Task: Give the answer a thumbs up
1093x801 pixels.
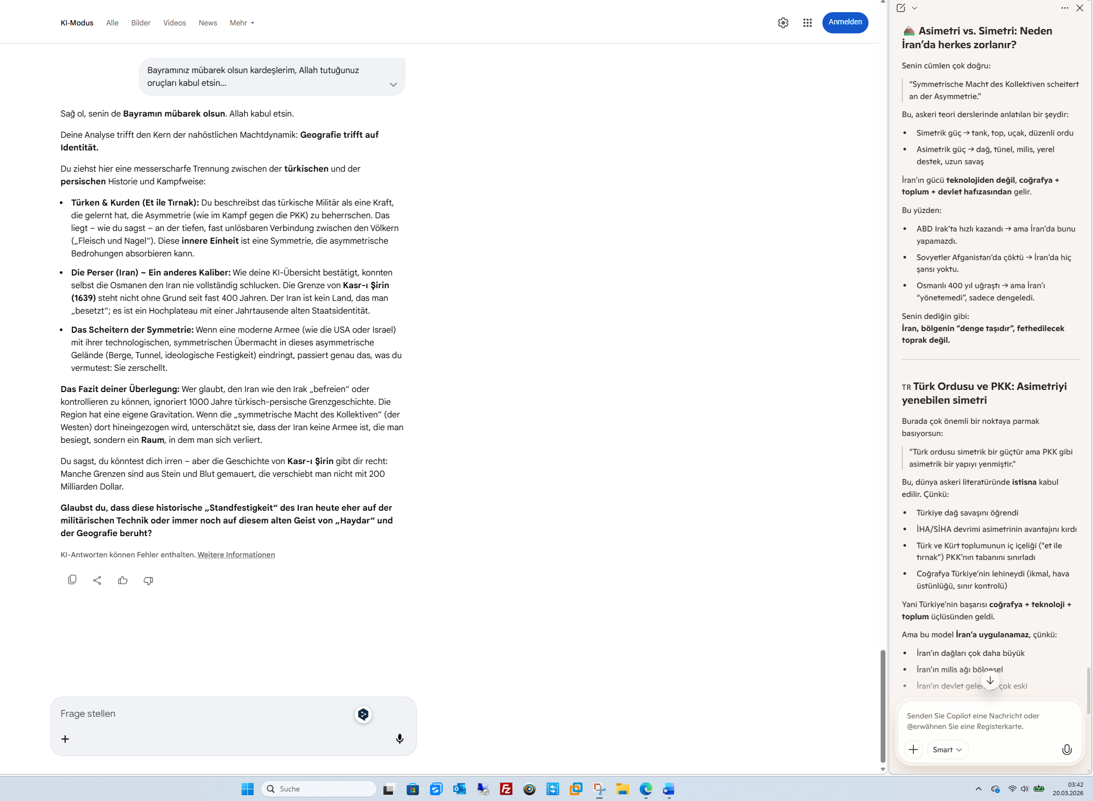Action: pos(123,580)
